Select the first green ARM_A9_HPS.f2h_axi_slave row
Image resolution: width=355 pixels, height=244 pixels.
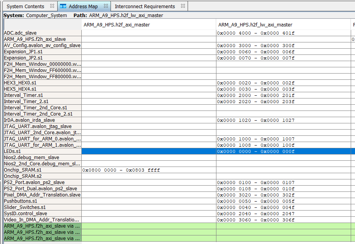tap(42, 226)
